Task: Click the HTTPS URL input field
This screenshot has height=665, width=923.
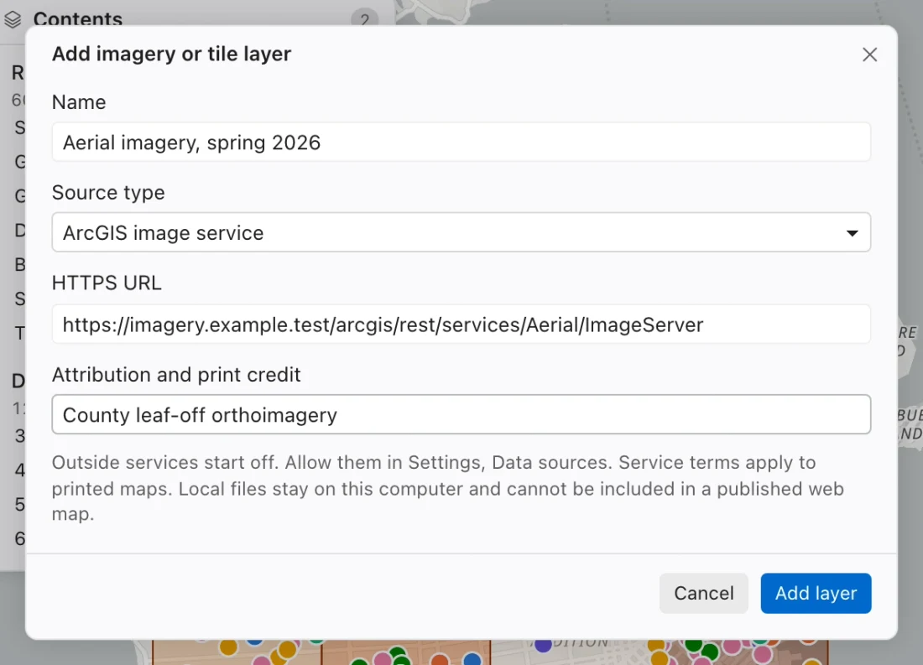Action: point(461,325)
